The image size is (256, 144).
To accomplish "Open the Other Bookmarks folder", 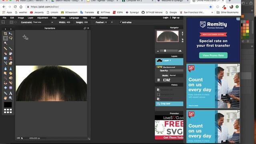I will (228, 12).
